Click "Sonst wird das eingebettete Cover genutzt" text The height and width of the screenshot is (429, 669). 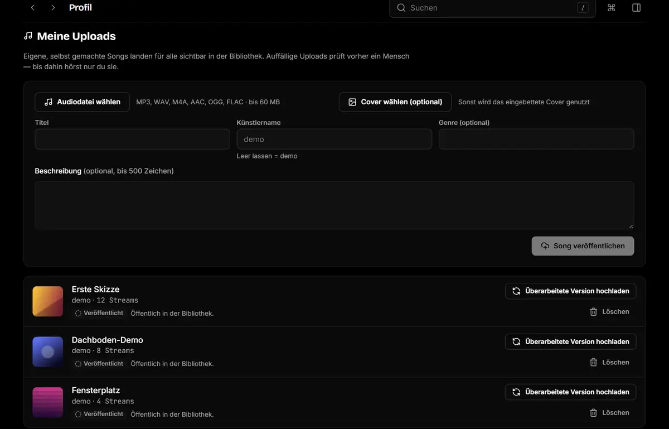pos(524,102)
